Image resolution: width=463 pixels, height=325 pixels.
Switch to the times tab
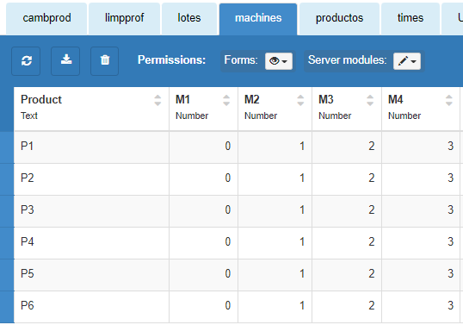(411, 19)
